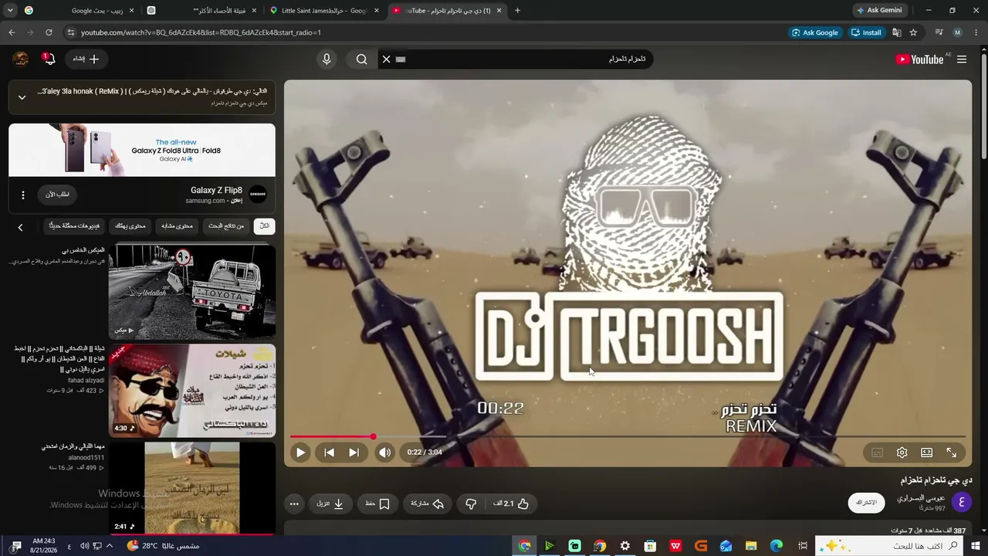
Task: Seek on the red video progress bar
Action: (x=628, y=437)
